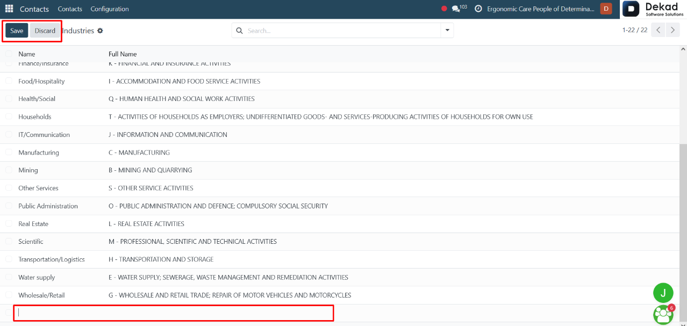
Task: Toggle the select-all checkbox in header
Action: [x=9, y=54]
